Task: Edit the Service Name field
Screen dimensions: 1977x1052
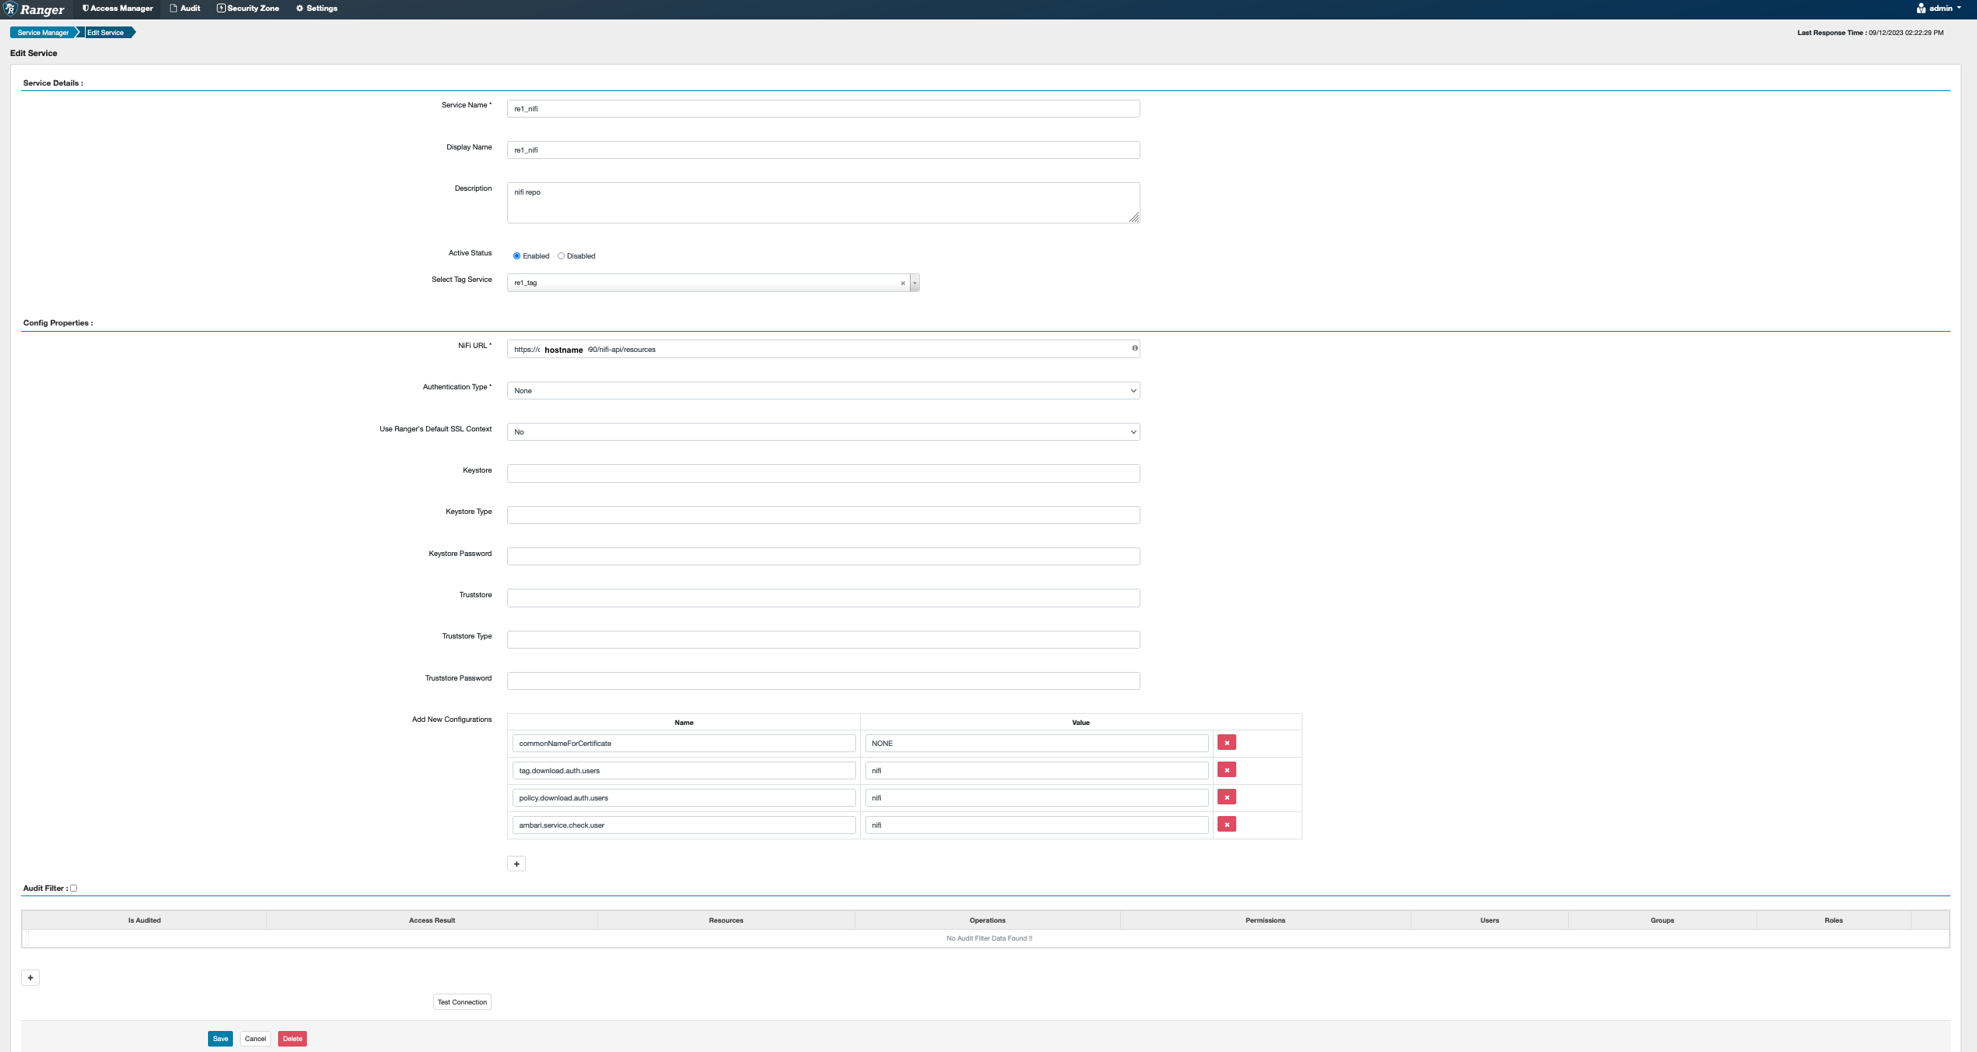Action: coord(823,109)
